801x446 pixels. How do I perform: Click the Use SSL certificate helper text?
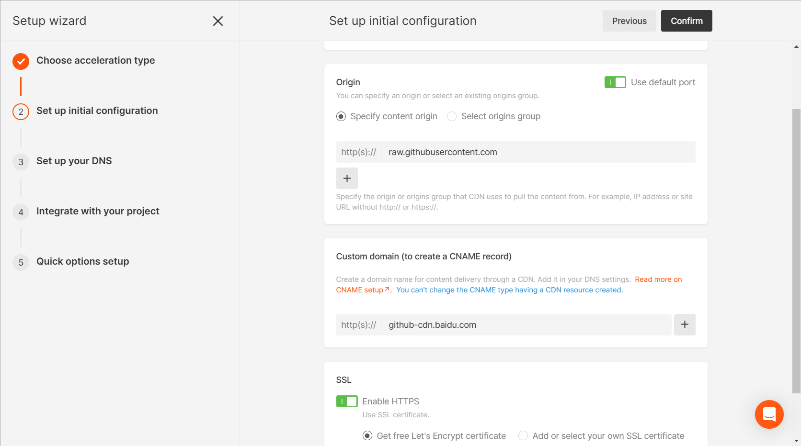[396, 415]
